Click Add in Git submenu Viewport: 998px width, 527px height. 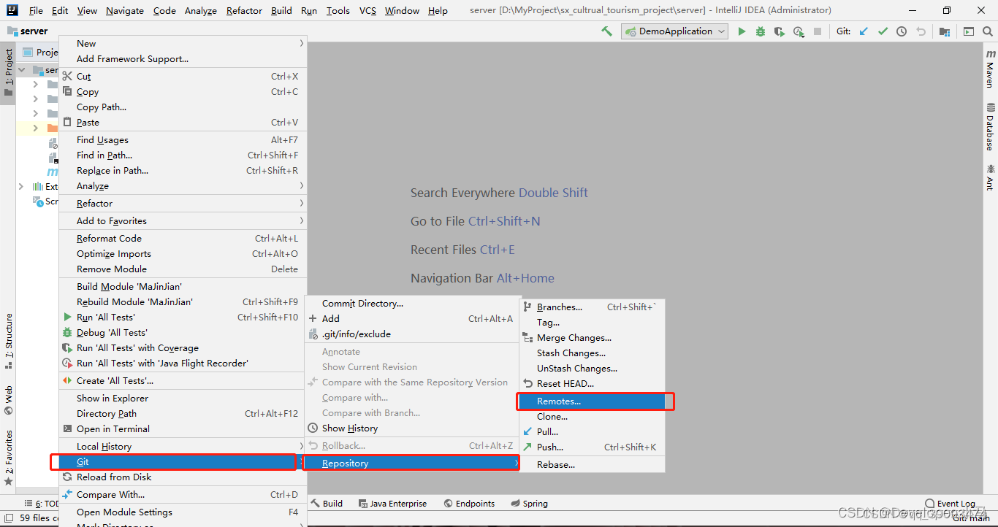pyautogui.click(x=411, y=319)
